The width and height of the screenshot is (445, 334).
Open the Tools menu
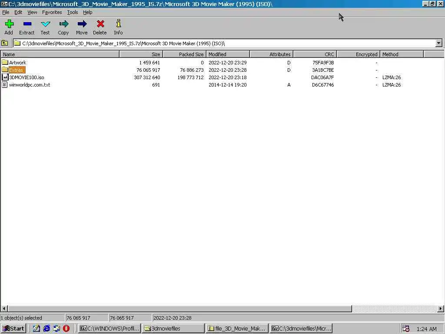[x=73, y=12]
